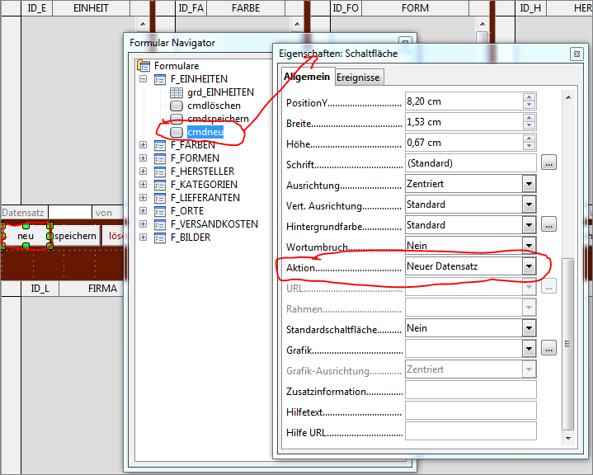This screenshot has width=593, height=475.
Task: Click the cmdspeichern button icon
Action: [x=176, y=119]
